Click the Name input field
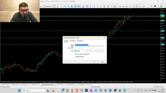Viewport: 166px width, 93px height. click(x=89, y=45)
